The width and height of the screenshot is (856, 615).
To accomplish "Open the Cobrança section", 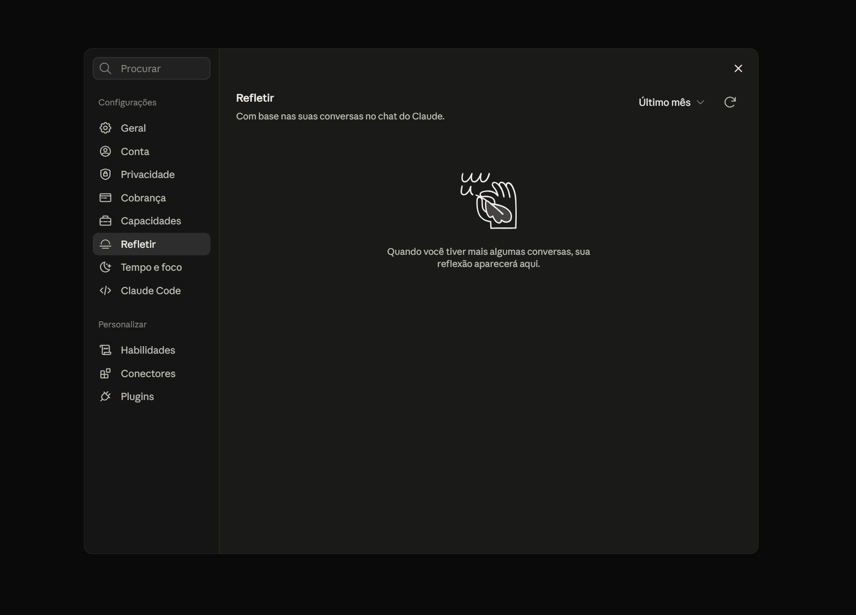I will pyautogui.click(x=151, y=198).
